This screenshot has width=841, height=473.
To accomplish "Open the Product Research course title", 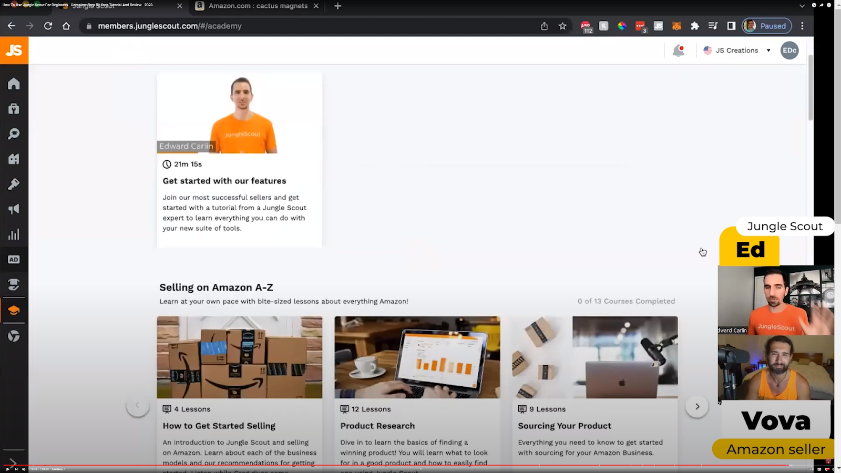I will 377,426.
